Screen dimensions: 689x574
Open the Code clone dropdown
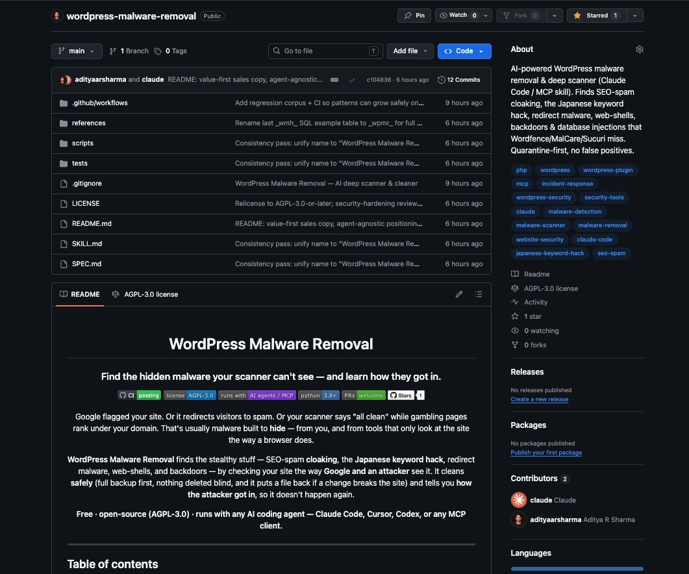tap(464, 51)
